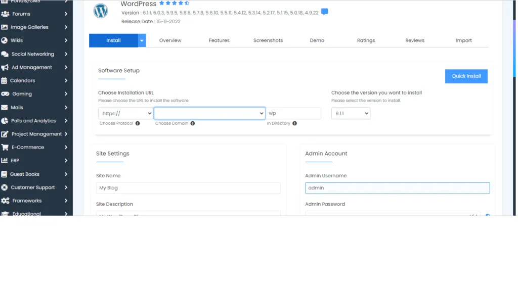This screenshot has height=291, width=518.
Task: Click the Customer Support lifebuoy icon
Action: pyautogui.click(x=4, y=187)
